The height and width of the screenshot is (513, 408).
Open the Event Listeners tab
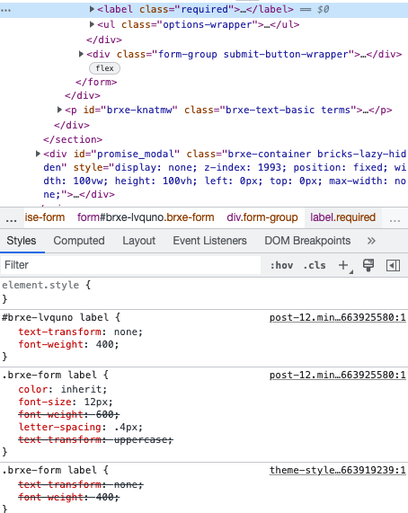(x=209, y=241)
